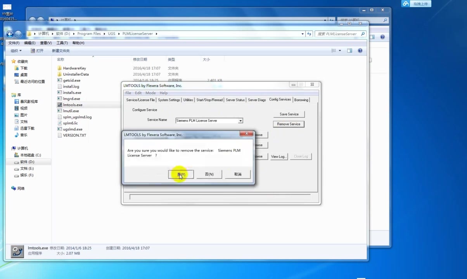467x279 pixels.
Task: Open the 查看(V) menu in Explorer
Action: coord(46,43)
